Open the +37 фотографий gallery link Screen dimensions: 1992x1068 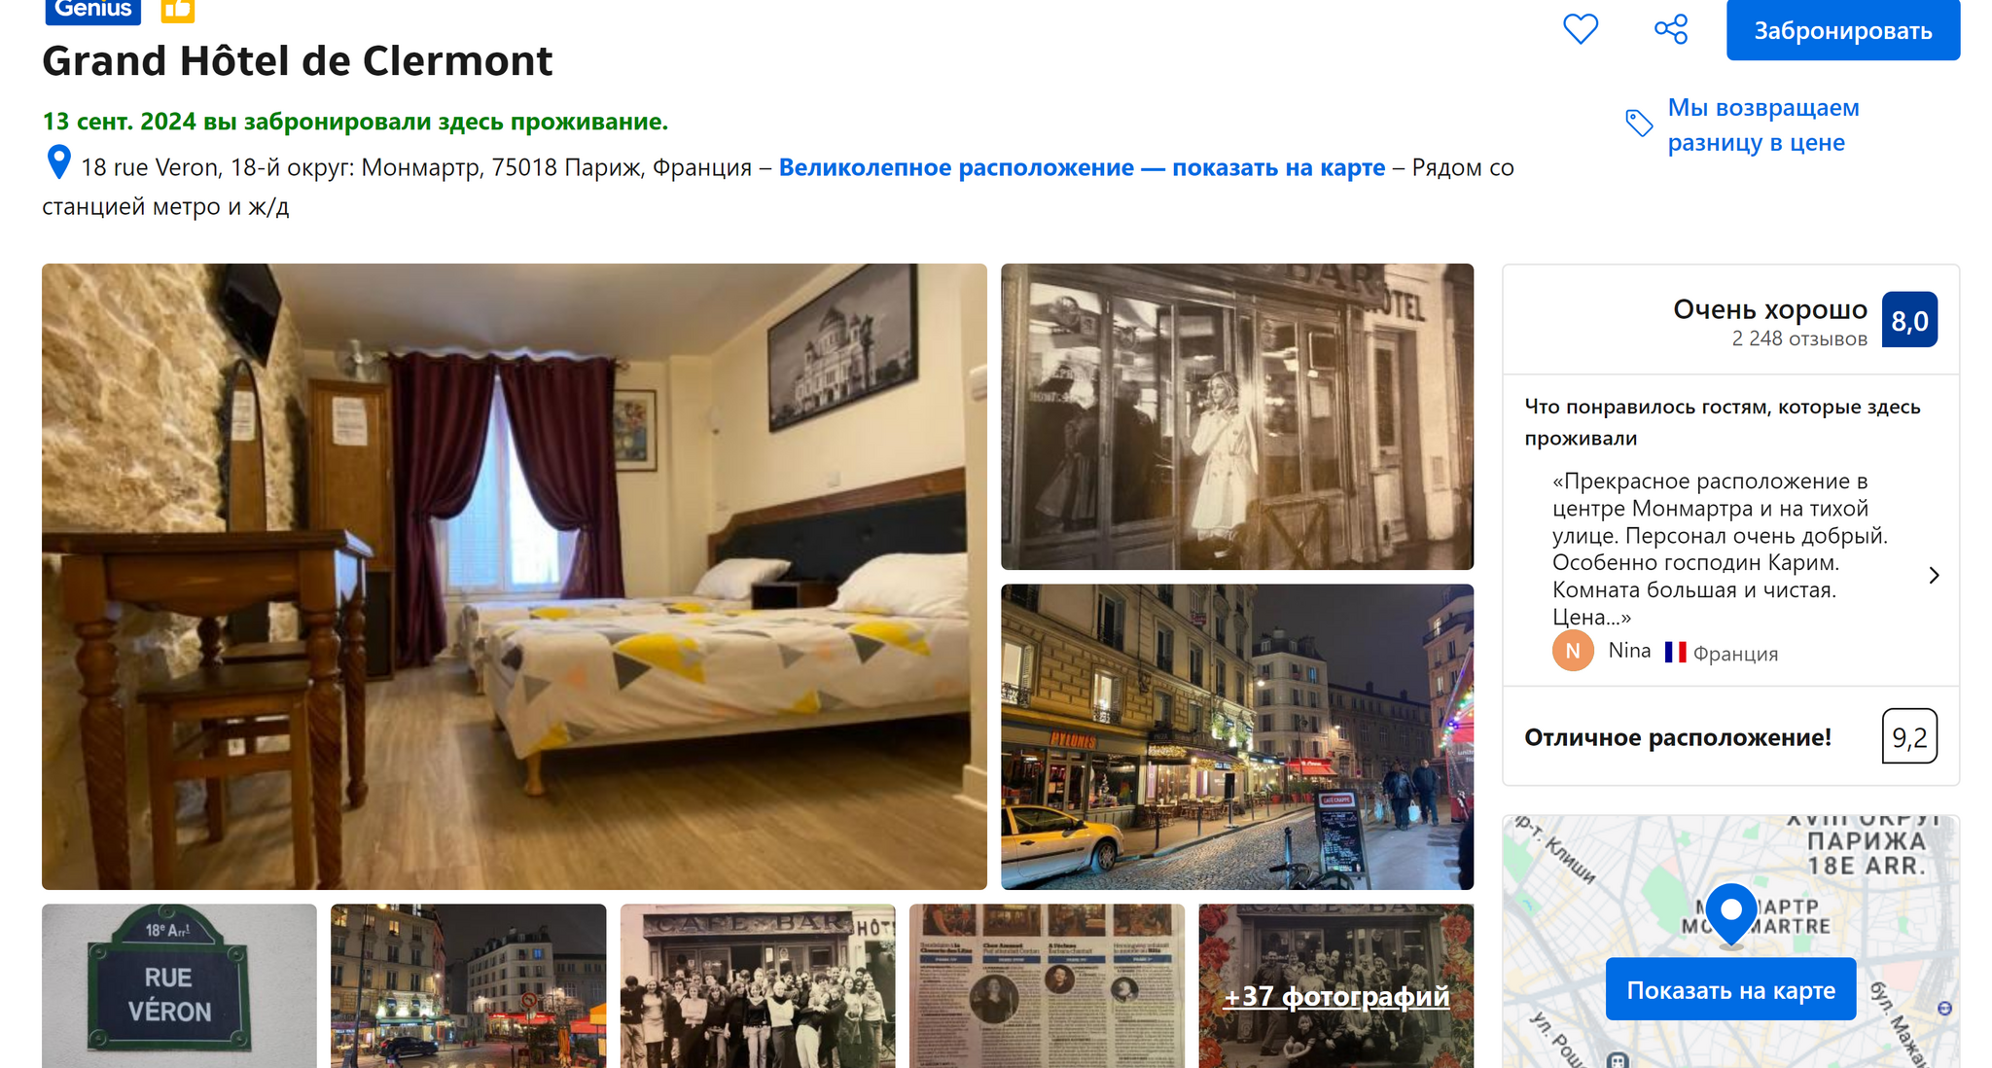[x=1336, y=996]
